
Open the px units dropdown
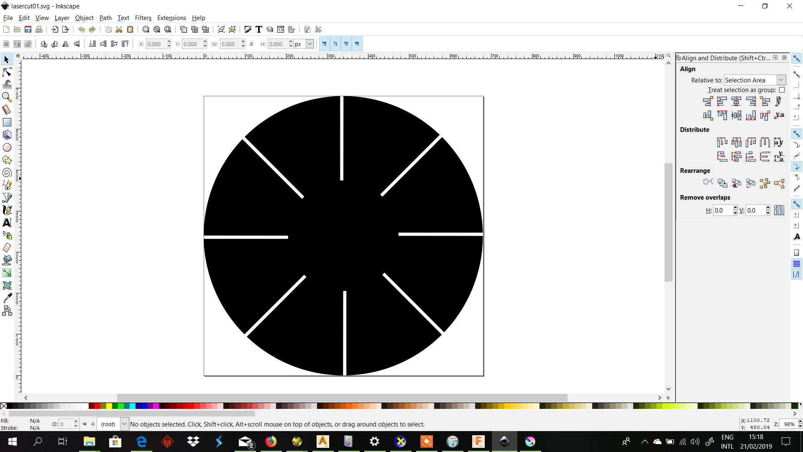pyautogui.click(x=309, y=44)
